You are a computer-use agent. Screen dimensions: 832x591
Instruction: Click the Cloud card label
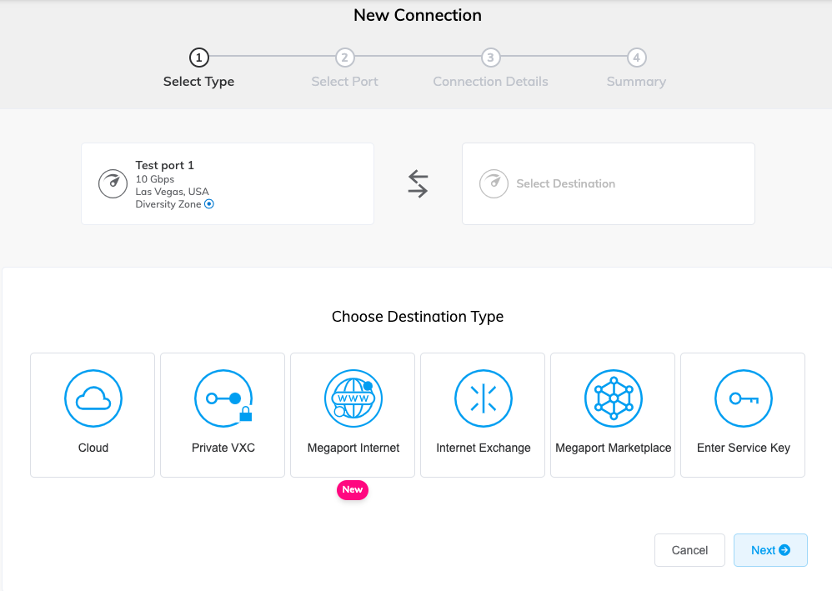coord(93,448)
